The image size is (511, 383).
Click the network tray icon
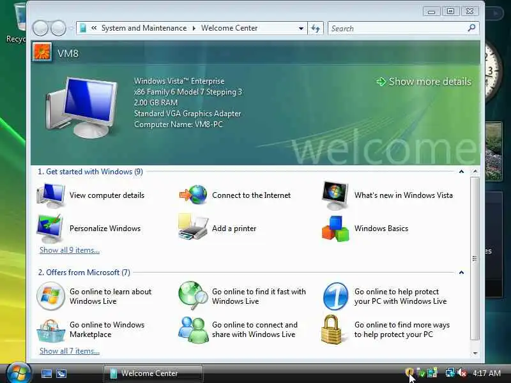click(x=450, y=373)
